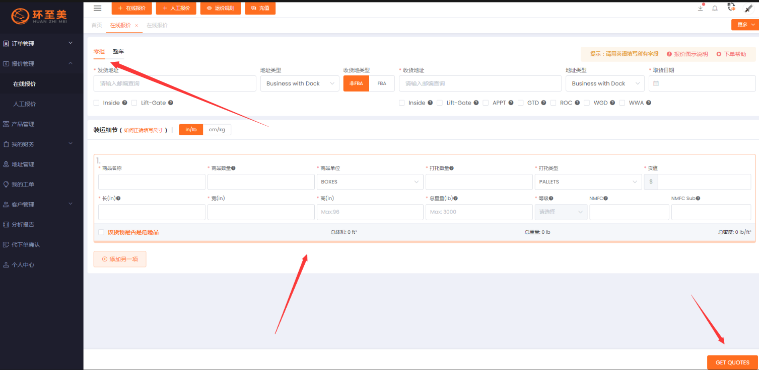Open the download list icon in the header
Image resolution: width=759 pixels, height=370 pixels.
(701, 8)
